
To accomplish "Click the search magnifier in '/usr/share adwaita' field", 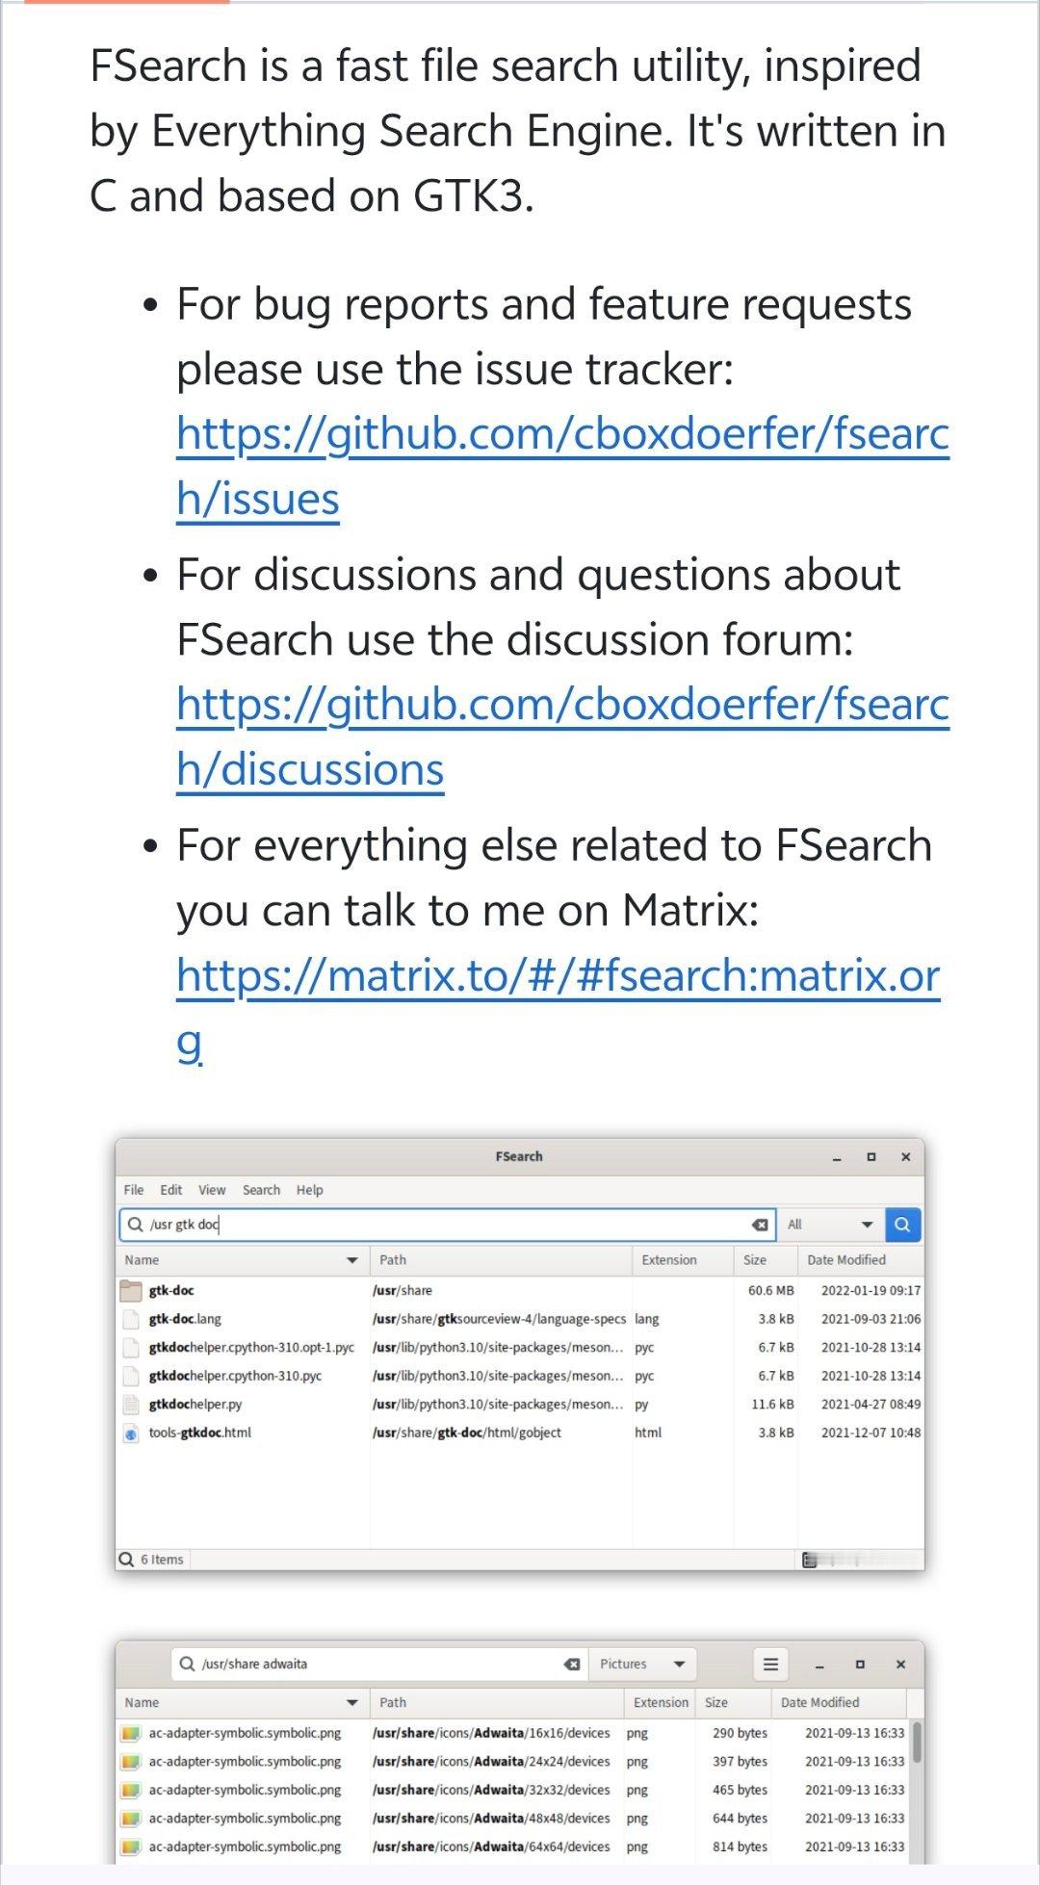I will (x=188, y=1664).
